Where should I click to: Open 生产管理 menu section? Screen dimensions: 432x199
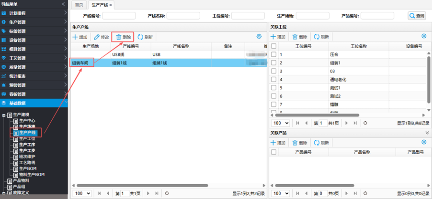34,22
